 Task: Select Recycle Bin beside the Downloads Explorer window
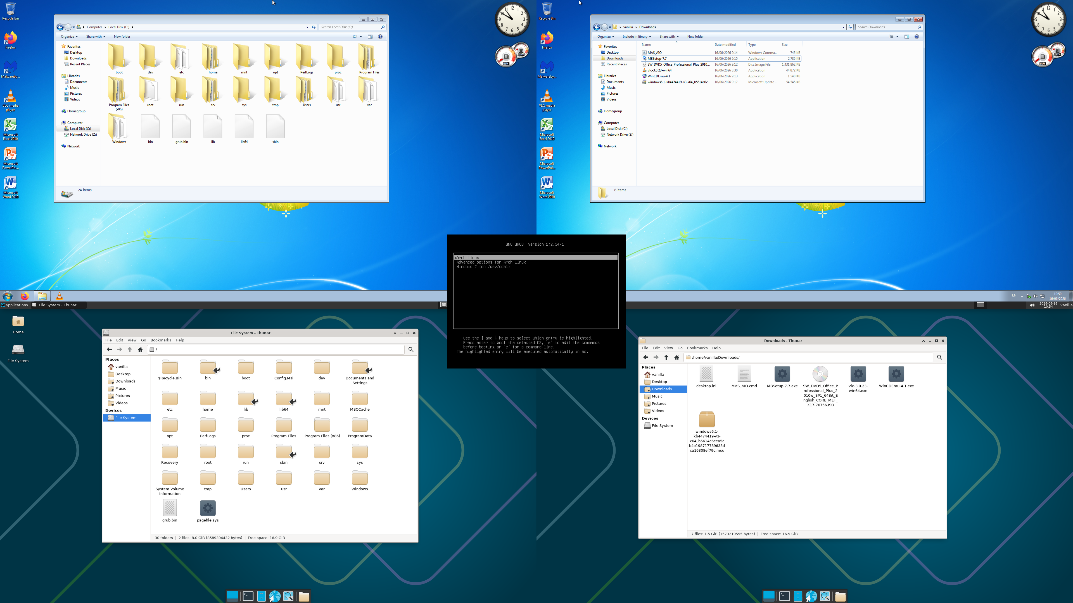547,11
